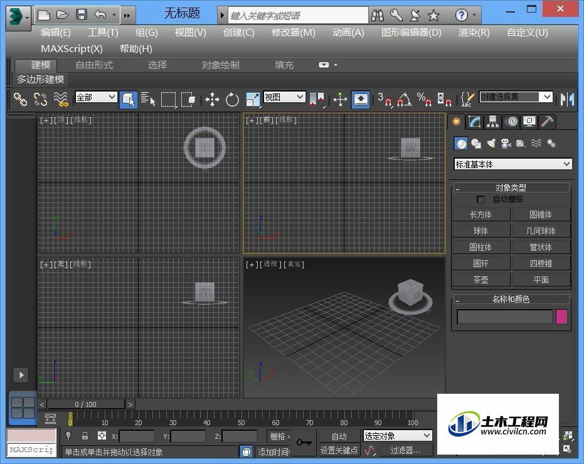Image resolution: width=584 pixels, height=464 pixels.
Task: Open the 创建选择集 dropdown
Action: coord(516,97)
